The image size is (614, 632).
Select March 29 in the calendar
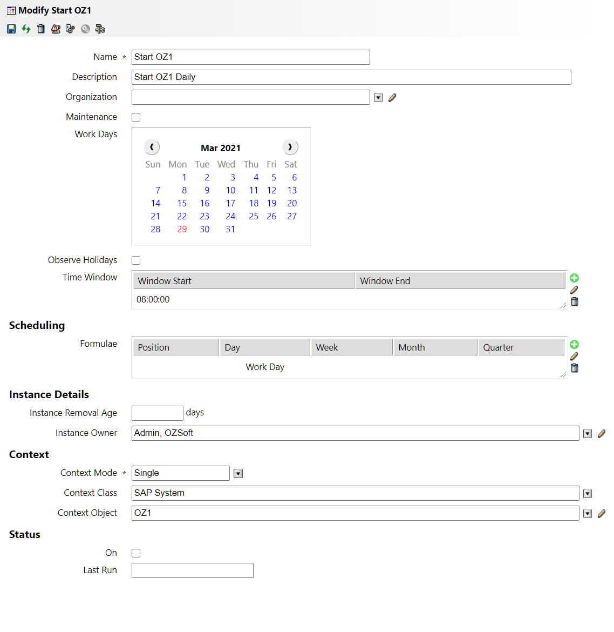click(x=182, y=229)
